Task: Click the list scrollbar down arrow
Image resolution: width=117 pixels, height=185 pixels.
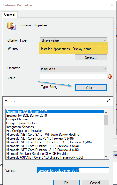Action: point(106,157)
